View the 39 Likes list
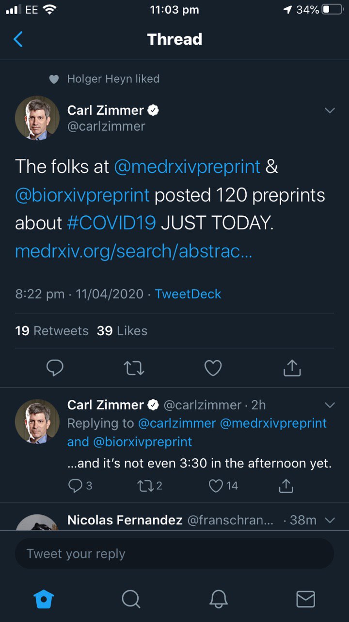 pyautogui.click(x=122, y=331)
